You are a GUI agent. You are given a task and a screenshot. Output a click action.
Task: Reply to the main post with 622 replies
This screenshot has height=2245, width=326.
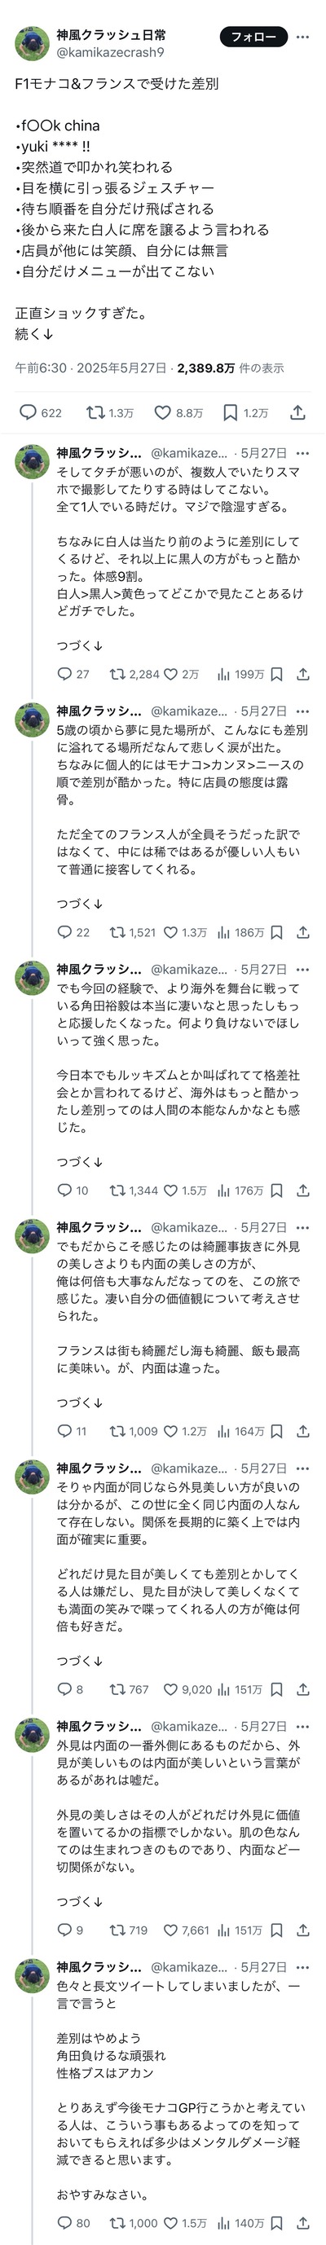click(x=41, y=412)
